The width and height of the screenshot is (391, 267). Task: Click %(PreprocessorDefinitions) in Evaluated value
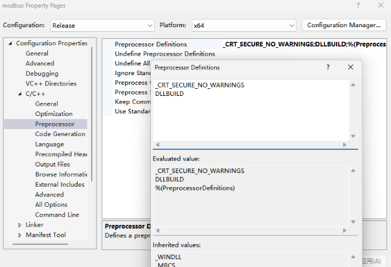click(x=195, y=188)
